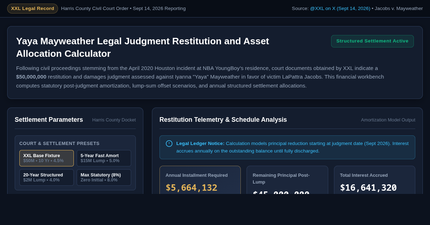The width and height of the screenshot is (430, 225).
Task: Click the Yaya Mayweather calculator page title
Action: [x=143, y=47]
